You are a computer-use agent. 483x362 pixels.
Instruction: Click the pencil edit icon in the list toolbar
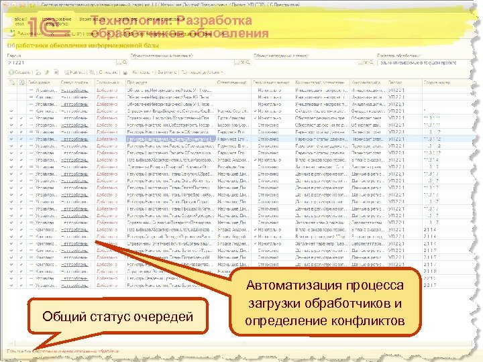(x=47, y=72)
